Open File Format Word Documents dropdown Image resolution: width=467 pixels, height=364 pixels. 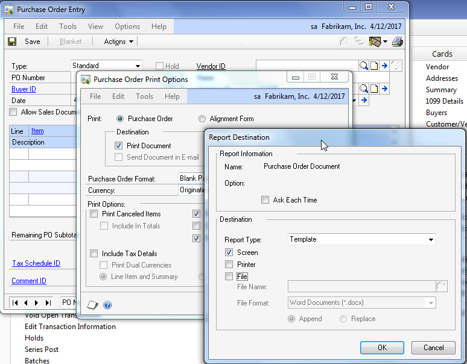tap(431, 303)
